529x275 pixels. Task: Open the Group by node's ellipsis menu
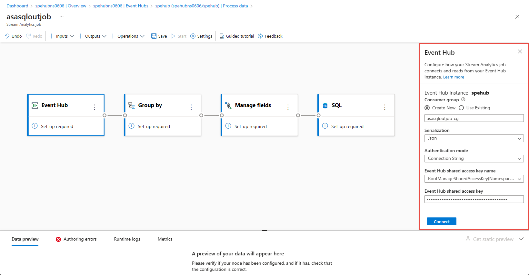click(191, 107)
